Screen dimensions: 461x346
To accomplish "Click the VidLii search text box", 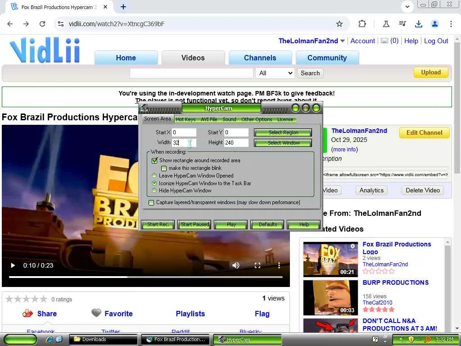I will click(191, 73).
